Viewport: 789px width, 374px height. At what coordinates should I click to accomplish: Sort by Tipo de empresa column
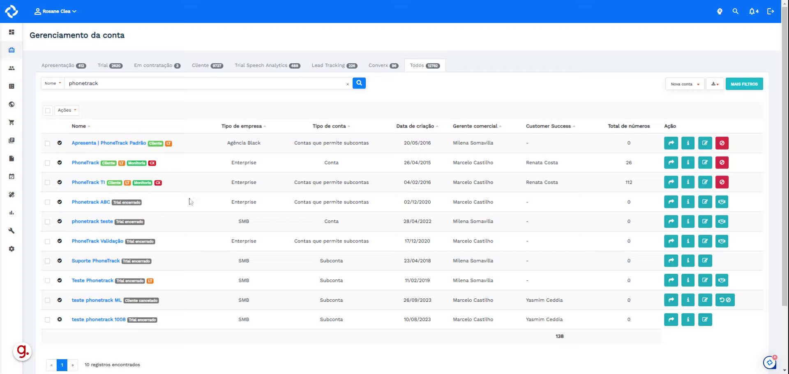[x=243, y=126]
